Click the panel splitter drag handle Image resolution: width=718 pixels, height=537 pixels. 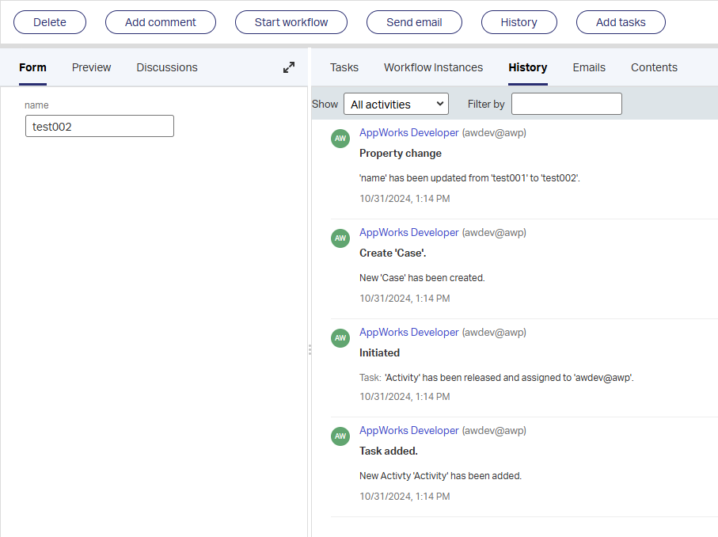(310, 349)
